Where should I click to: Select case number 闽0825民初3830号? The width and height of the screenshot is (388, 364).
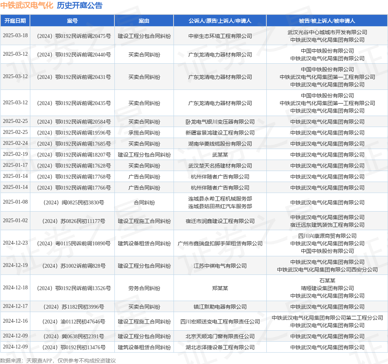(74, 202)
